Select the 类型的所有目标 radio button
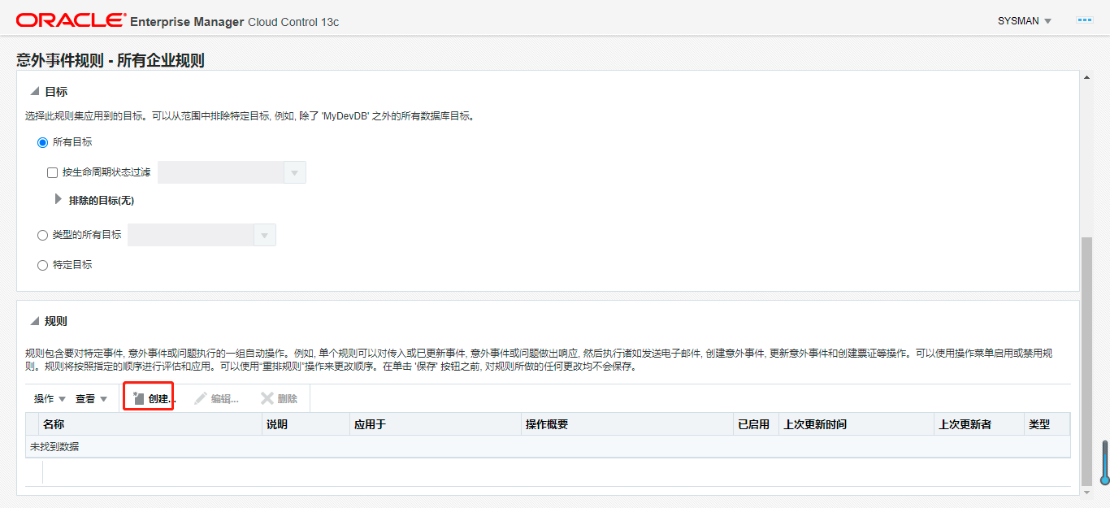1110x508 pixels. 42,235
